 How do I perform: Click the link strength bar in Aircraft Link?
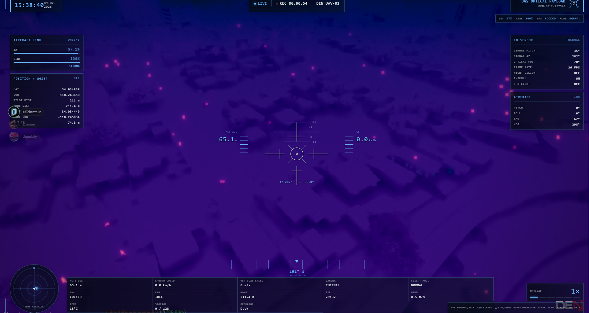click(46, 62)
